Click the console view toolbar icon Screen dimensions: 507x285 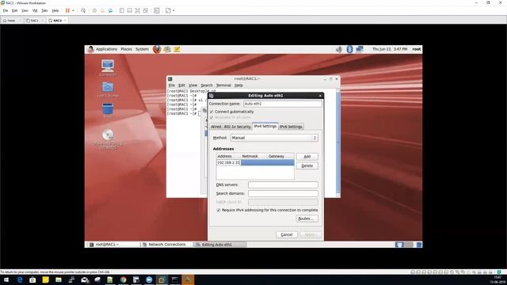click(x=157, y=10)
